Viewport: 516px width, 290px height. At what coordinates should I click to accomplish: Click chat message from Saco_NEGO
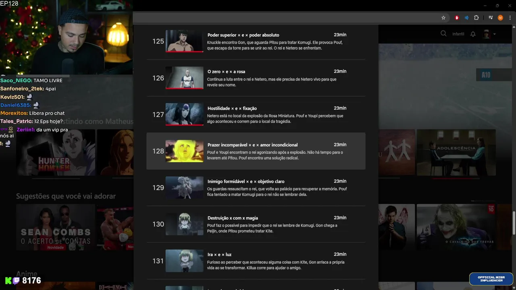pyautogui.click(x=31, y=81)
